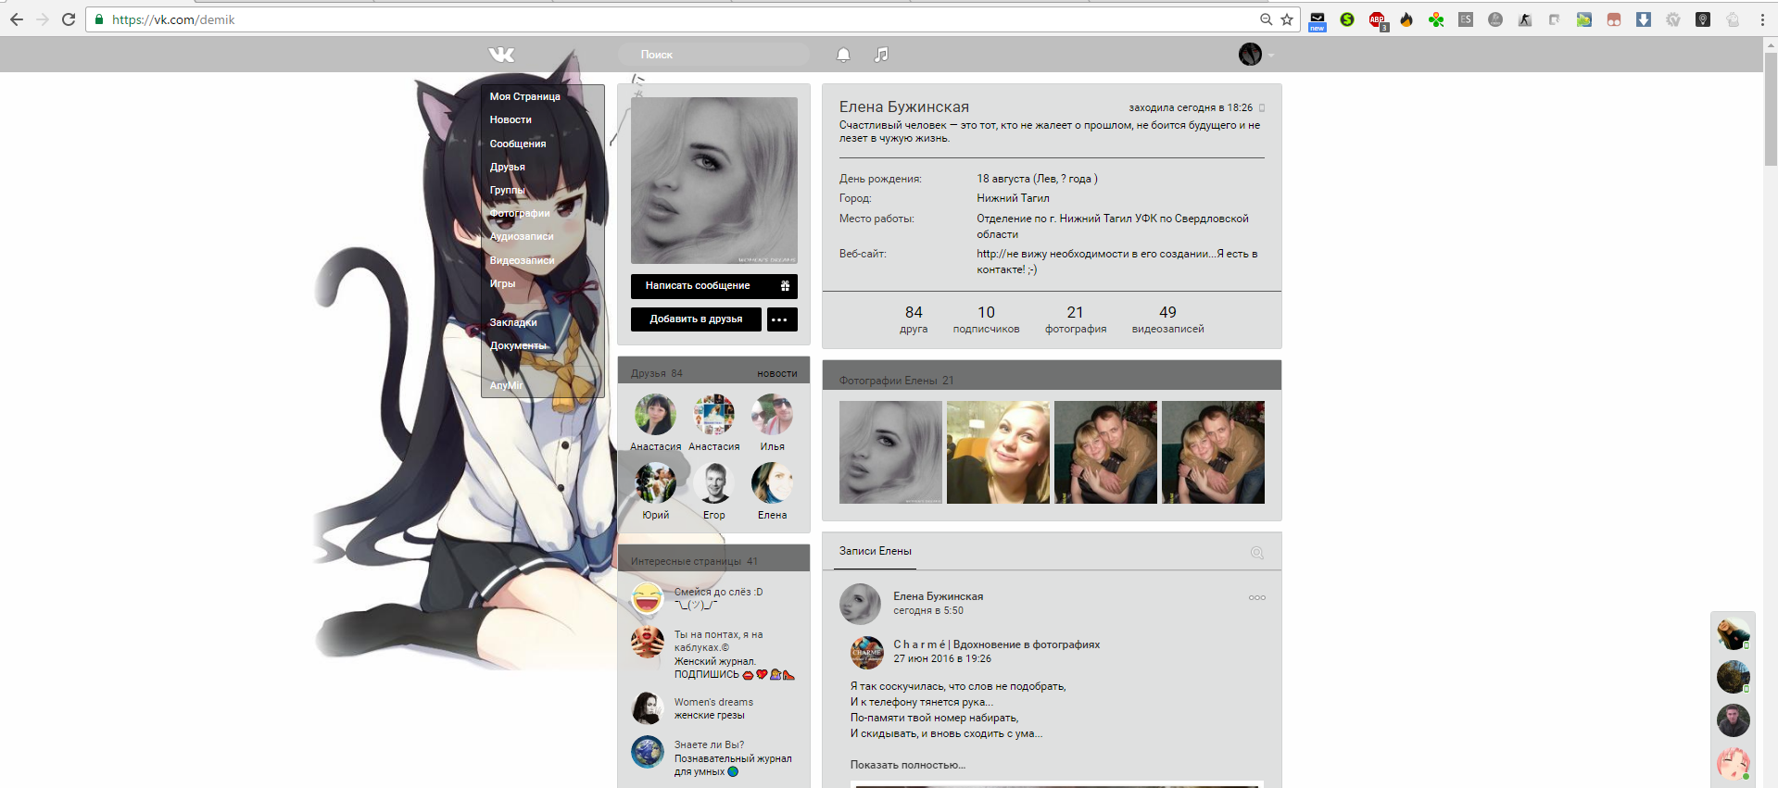Open the Tampermonkey extension icon
This screenshot has height=788, width=1778.
[1614, 19]
